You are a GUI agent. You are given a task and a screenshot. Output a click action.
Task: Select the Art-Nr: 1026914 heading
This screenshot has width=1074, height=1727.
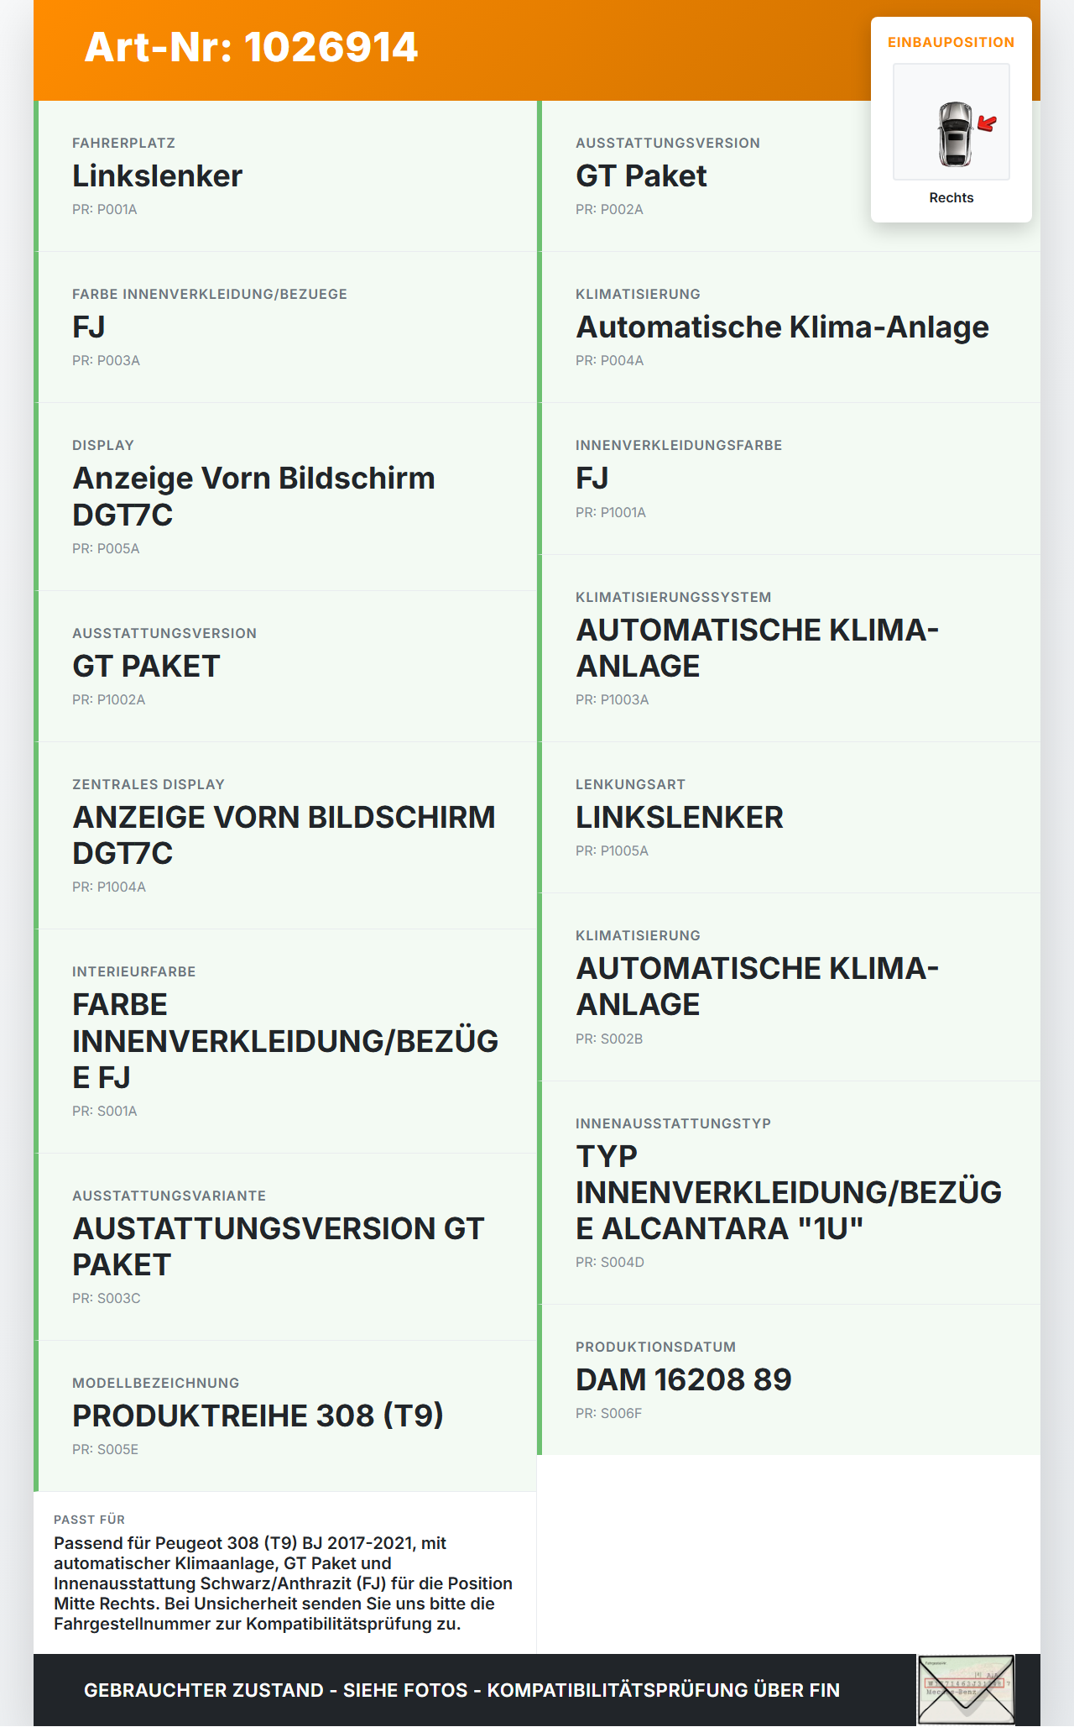pyautogui.click(x=251, y=47)
